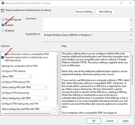
Task: Click the 'Settings for computers with a TPM:' label
Action: (x=20, y=66)
